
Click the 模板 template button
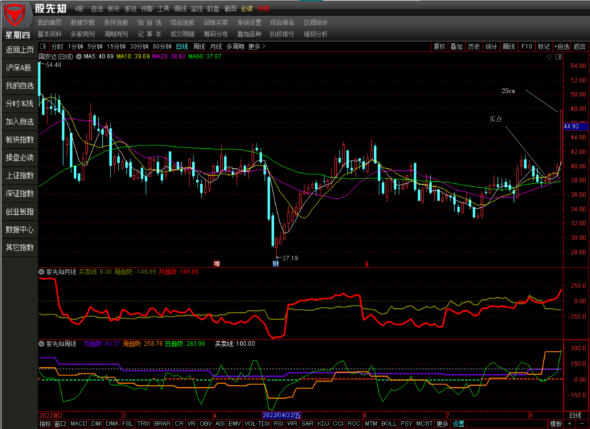pos(556,424)
